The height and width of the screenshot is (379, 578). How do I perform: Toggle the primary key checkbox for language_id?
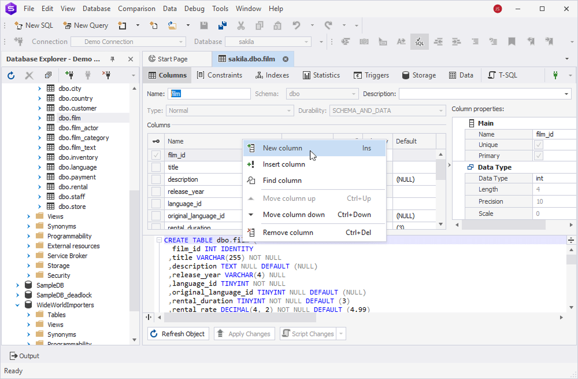point(156,204)
